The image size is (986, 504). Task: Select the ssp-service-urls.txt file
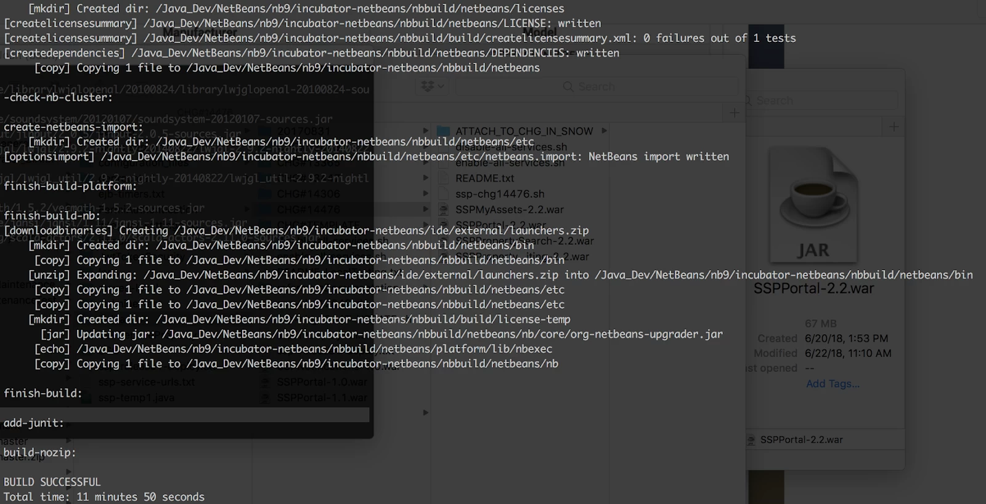tap(147, 382)
